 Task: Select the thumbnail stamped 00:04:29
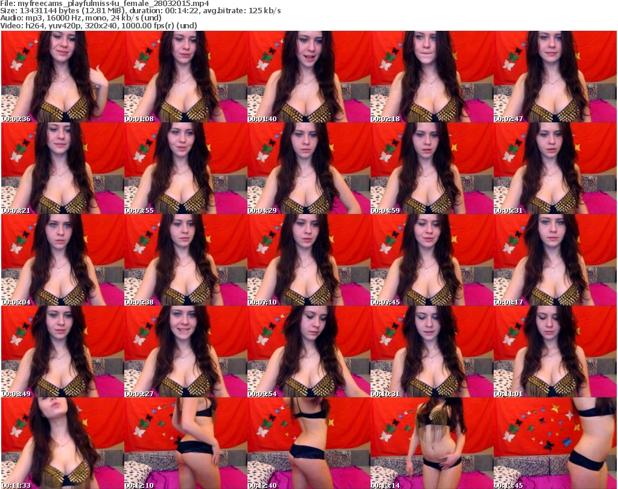(308, 168)
